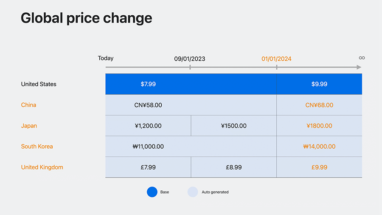Select the CN¥68.00 price cell
The height and width of the screenshot is (215, 382).
click(x=319, y=105)
